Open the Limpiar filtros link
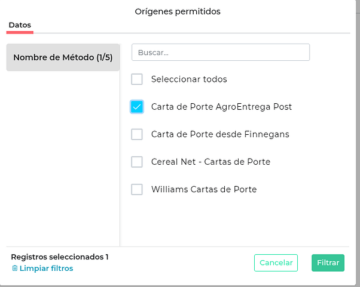This screenshot has width=360, height=287. [x=46, y=269]
